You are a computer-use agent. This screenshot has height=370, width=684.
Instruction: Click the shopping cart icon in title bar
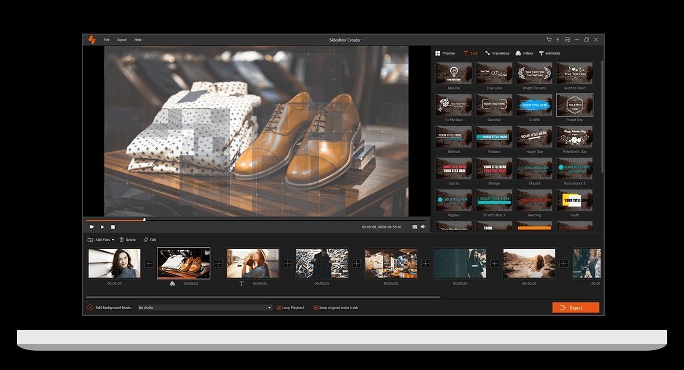(x=548, y=40)
